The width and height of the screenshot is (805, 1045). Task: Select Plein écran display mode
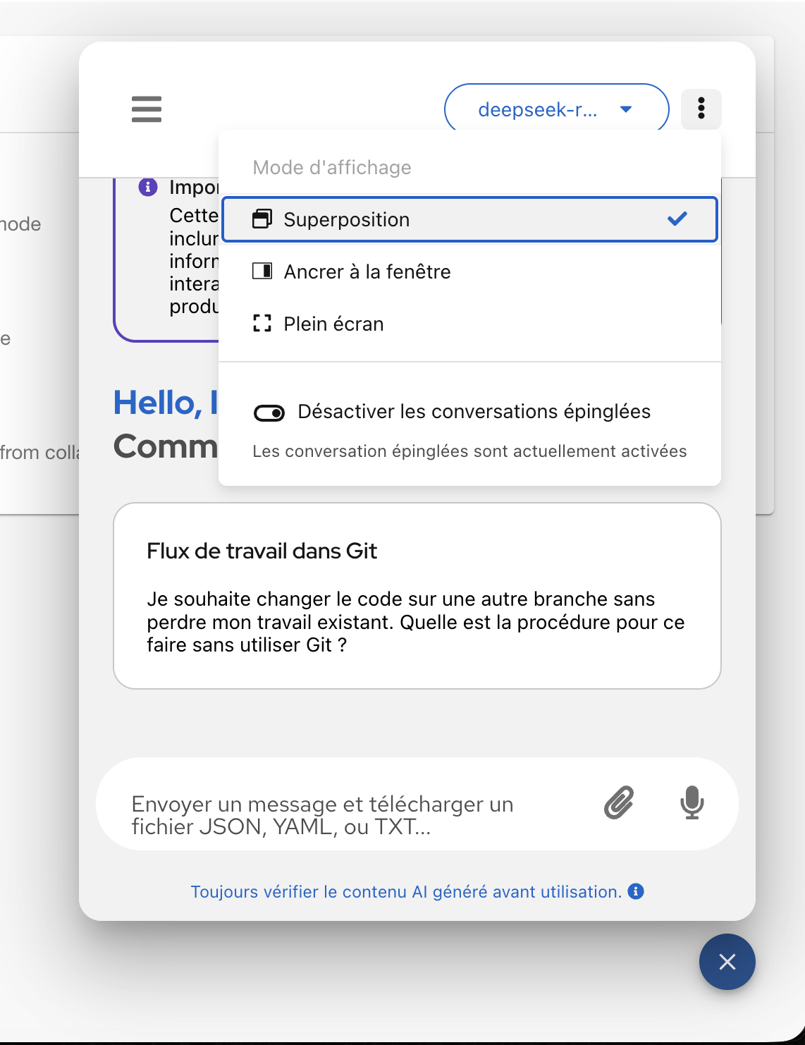coord(470,324)
